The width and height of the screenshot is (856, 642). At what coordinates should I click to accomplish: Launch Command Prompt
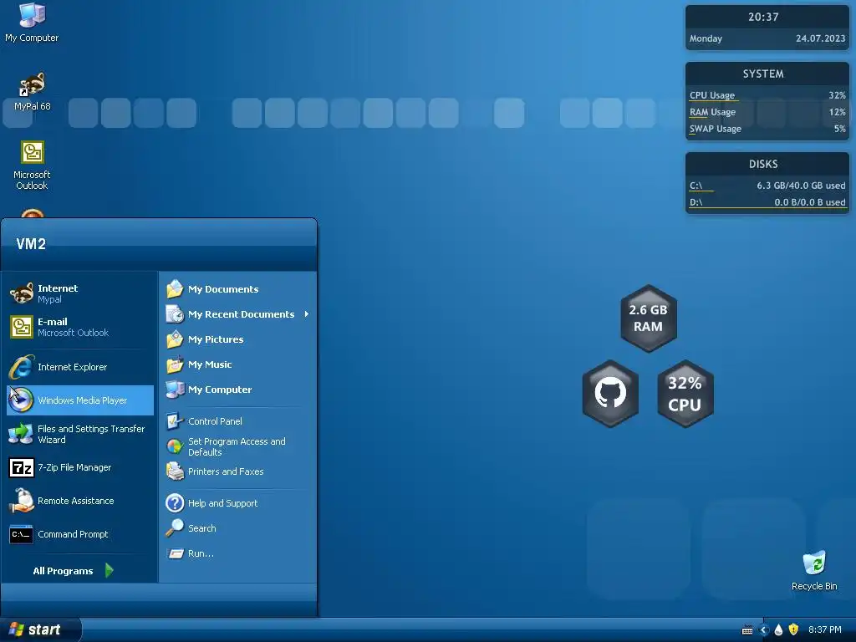pyautogui.click(x=80, y=534)
